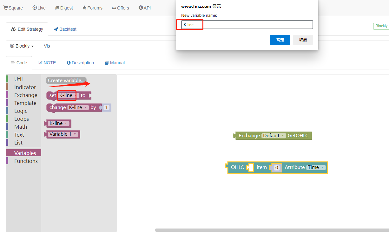Click the item value 0 in OHLC block
The width and height of the screenshot is (389, 232).
tap(277, 168)
